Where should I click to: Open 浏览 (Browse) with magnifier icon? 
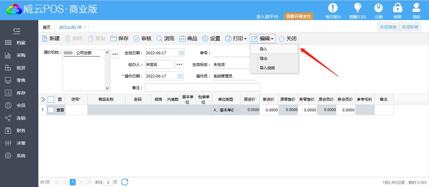(160, 39)
